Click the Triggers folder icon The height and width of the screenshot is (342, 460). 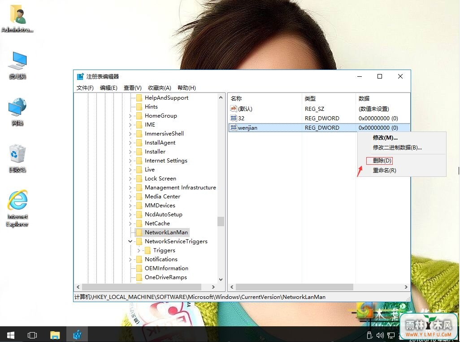pos(148,250)
